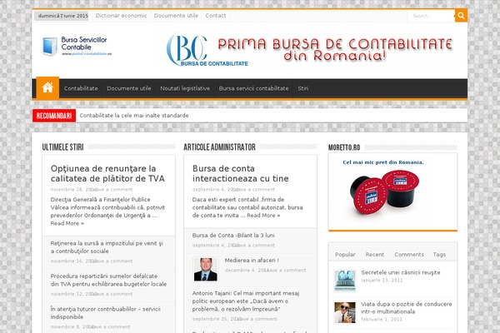Open Dictionar economic top link

[121, 16]
